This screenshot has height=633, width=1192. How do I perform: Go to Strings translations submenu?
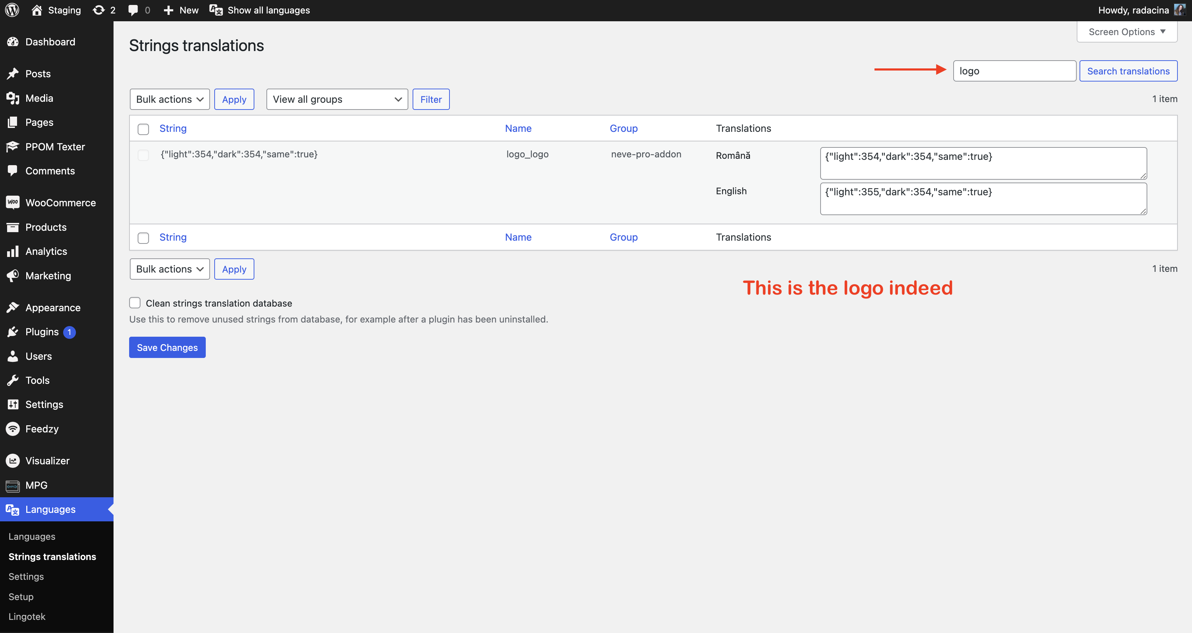[52, 556]
